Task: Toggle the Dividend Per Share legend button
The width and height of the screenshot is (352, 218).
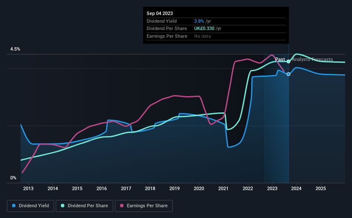Action: point(84,206)
